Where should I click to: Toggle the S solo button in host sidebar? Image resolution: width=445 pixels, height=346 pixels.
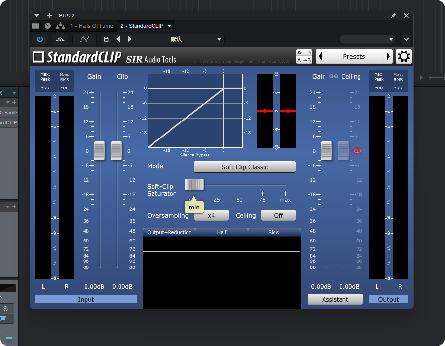[6, 309]
